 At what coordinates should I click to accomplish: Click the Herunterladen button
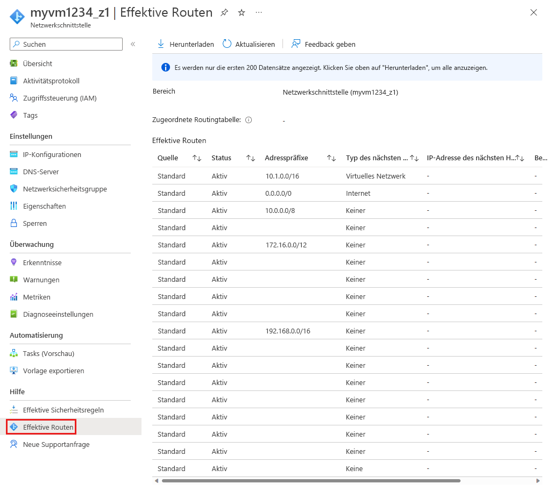click(x=185, y=44)
